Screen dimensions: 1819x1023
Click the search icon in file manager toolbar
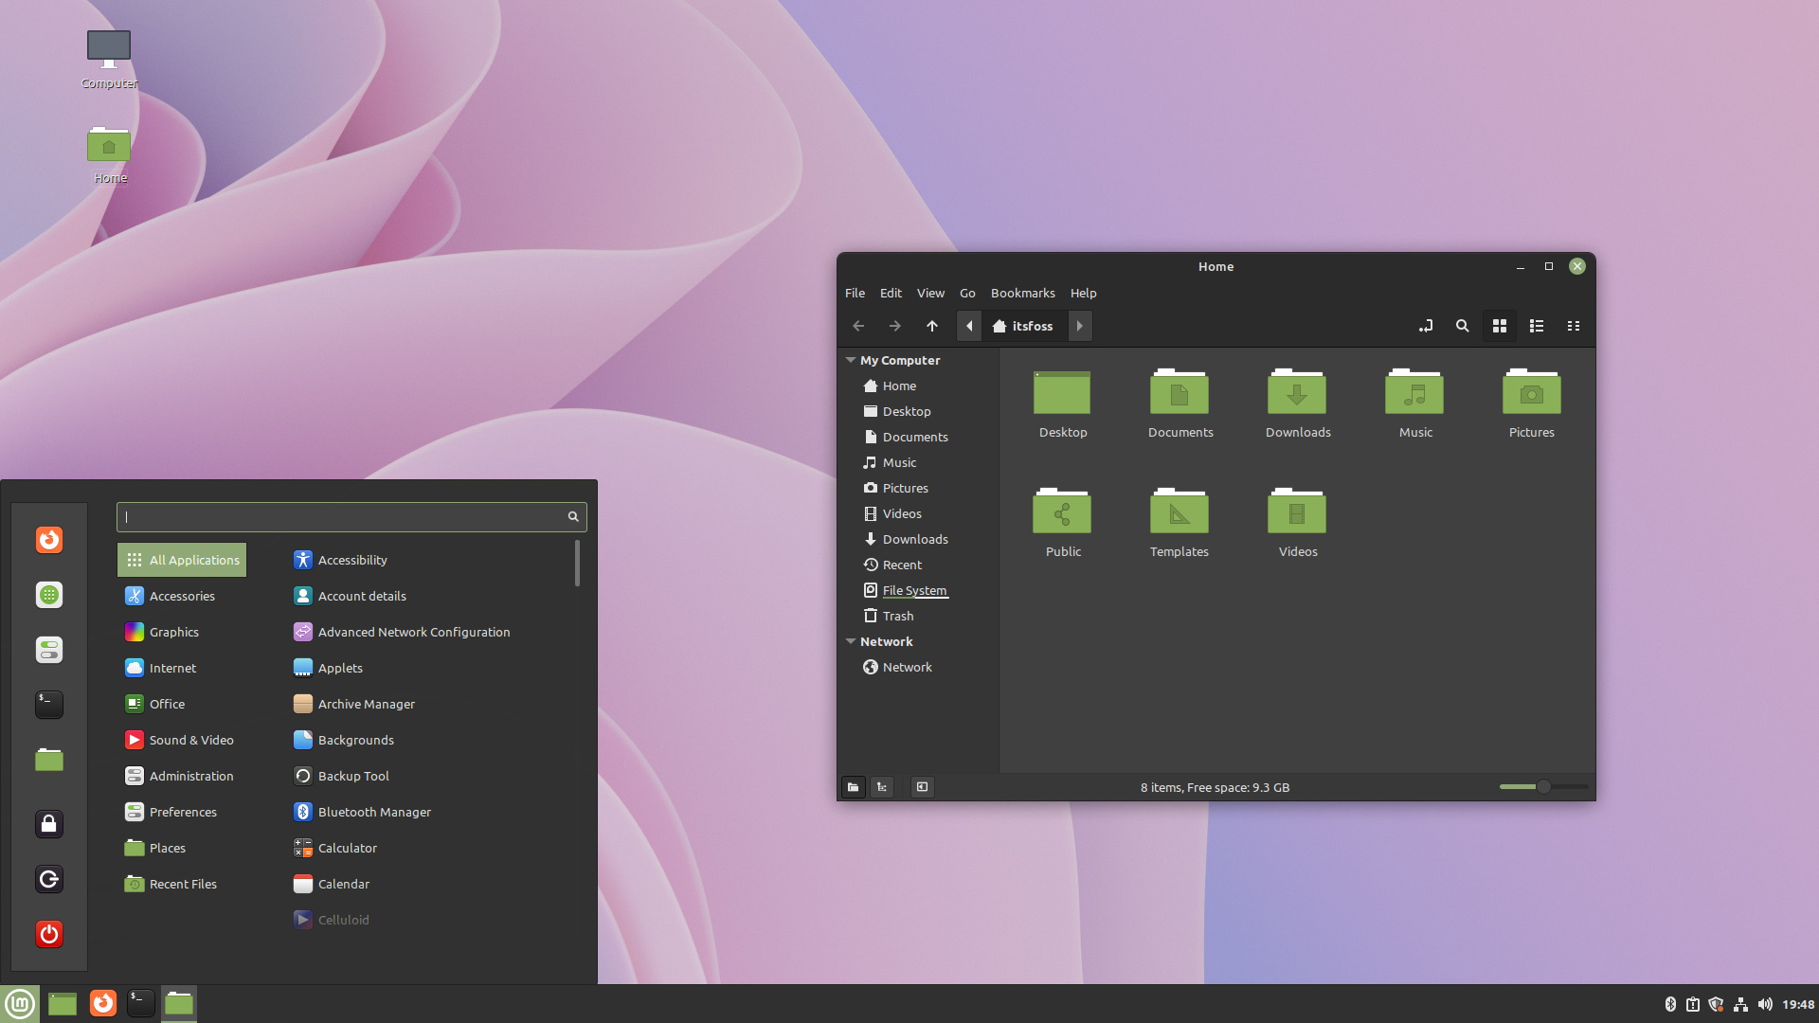click(1462, 326)
